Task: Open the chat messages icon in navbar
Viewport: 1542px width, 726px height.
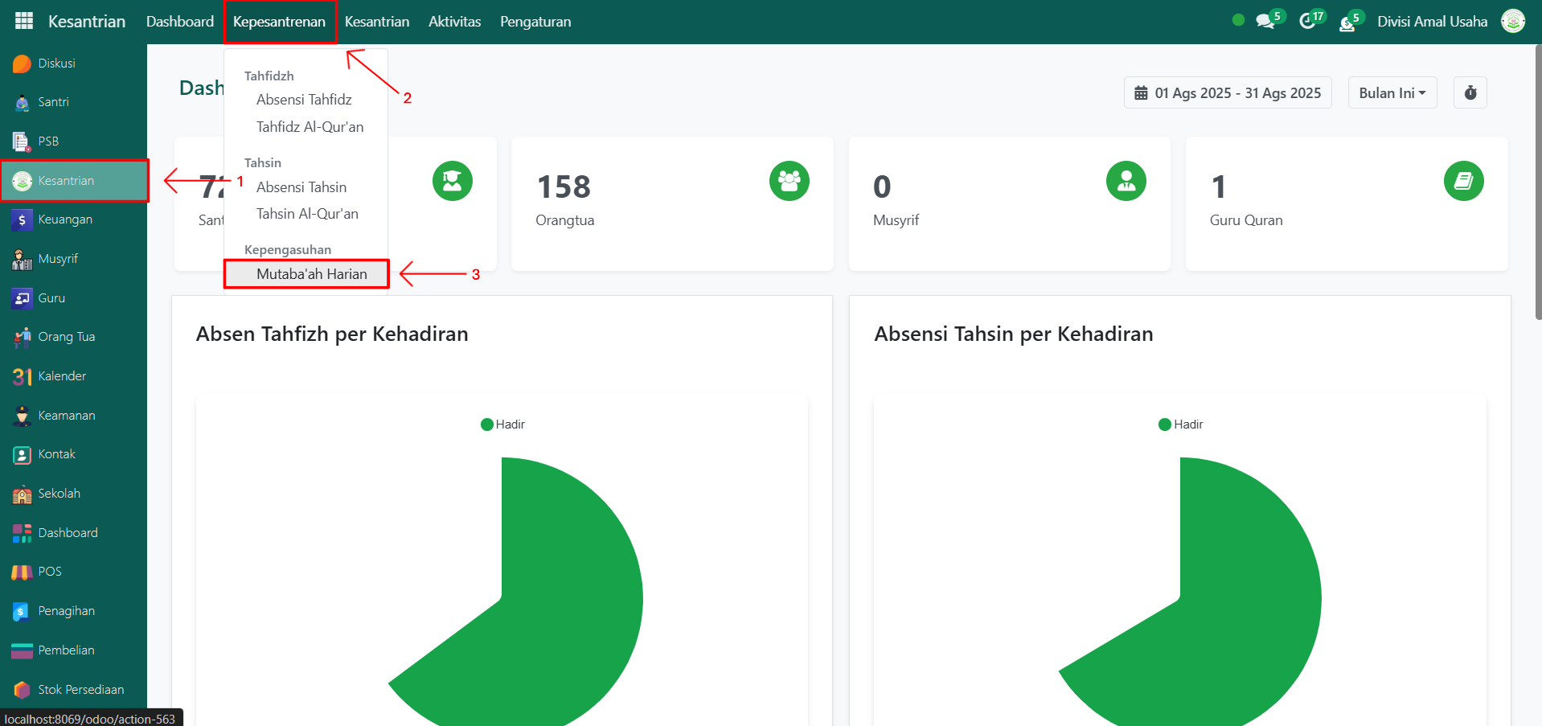Action: 1265,22
